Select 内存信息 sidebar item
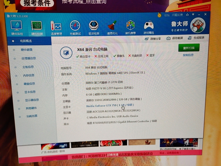Screen dimensions: 221x166 (29, 75)
